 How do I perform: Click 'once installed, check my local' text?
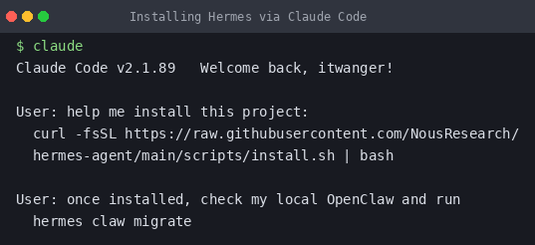point(192,199)
